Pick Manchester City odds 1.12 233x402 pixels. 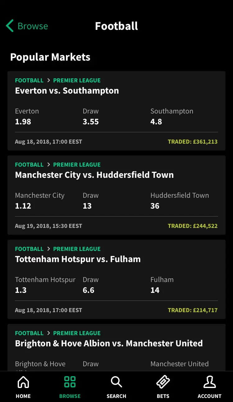pos(23,206)
